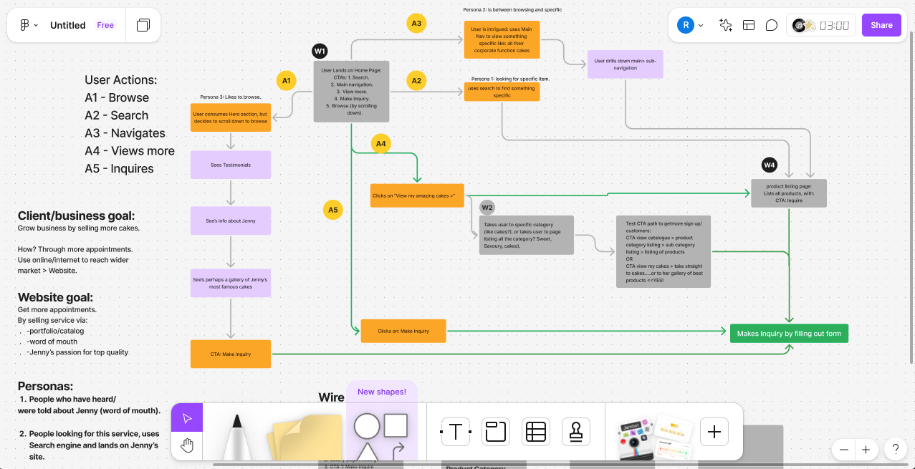
Task: Select the 'User Lands on Home Page' box
Action: click(351, 91)
